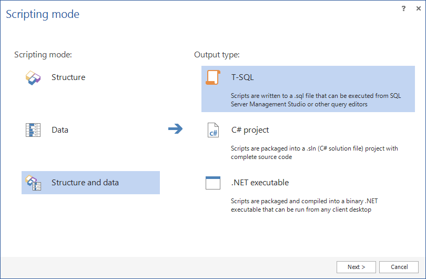Click the Structure scripting mode icon
Screen dimensions: 426x279
(x=33, y=77)
